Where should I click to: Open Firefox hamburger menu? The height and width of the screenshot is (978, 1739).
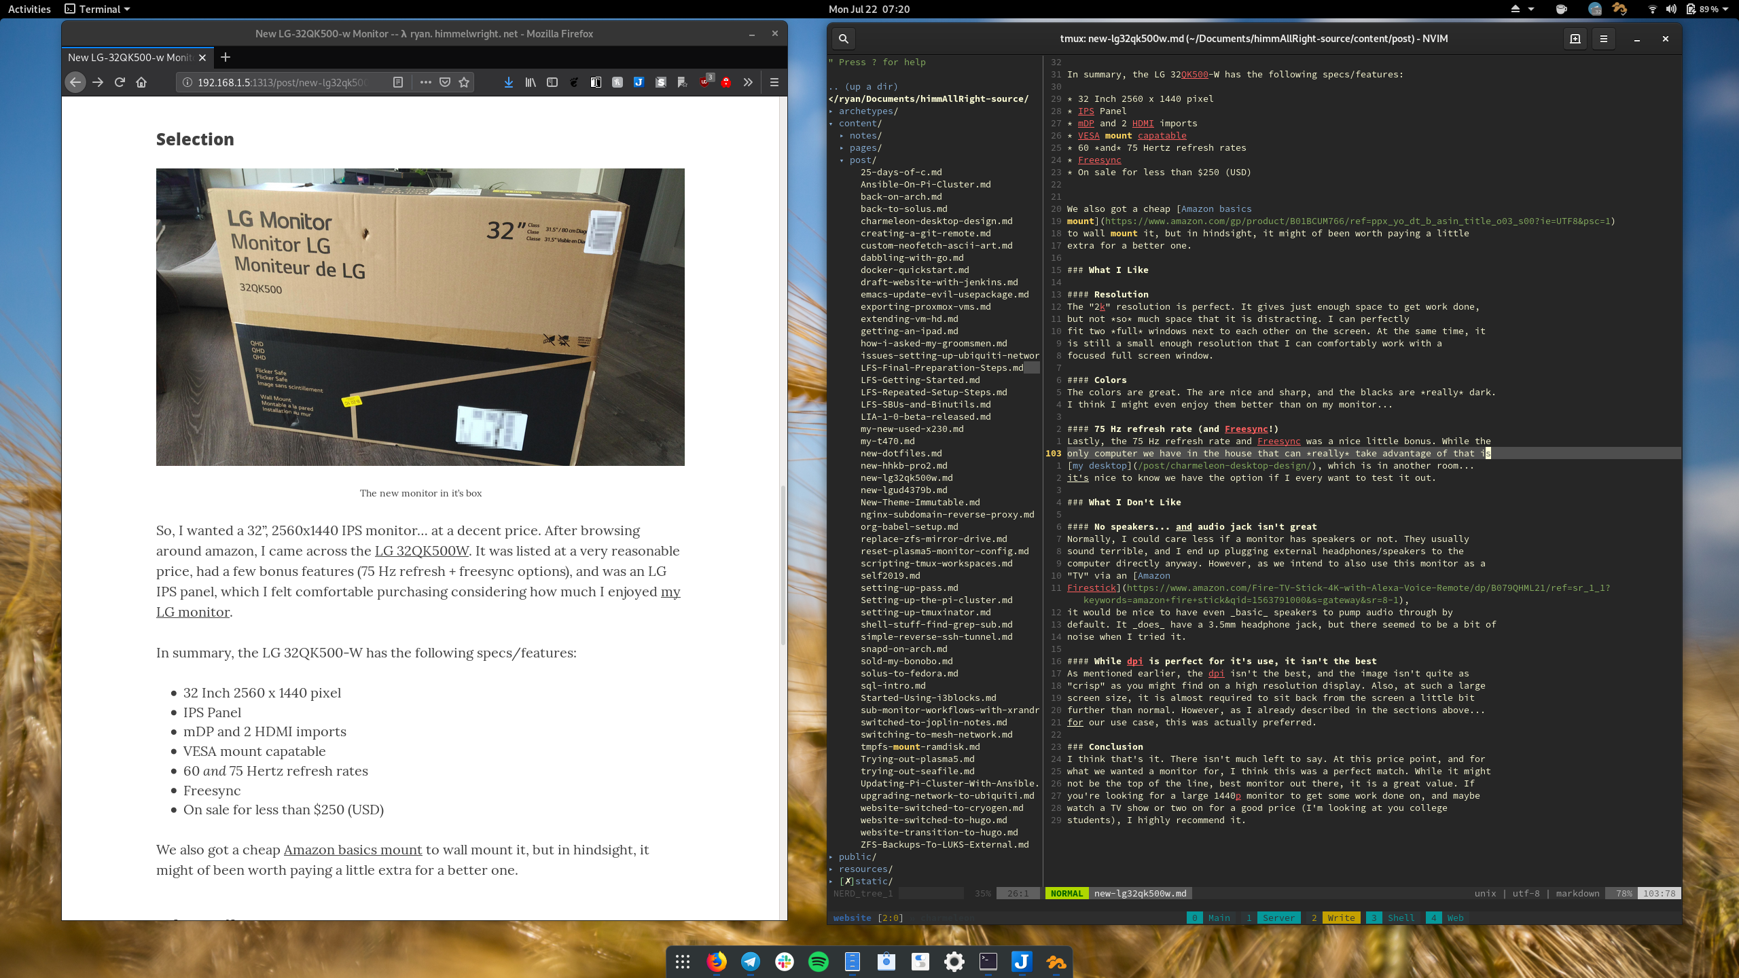pos(774,82)
